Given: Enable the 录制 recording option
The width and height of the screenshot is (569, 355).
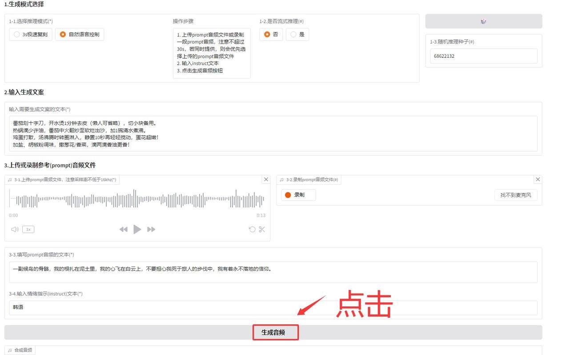Looking at the screenshot, I should point(298,195).
